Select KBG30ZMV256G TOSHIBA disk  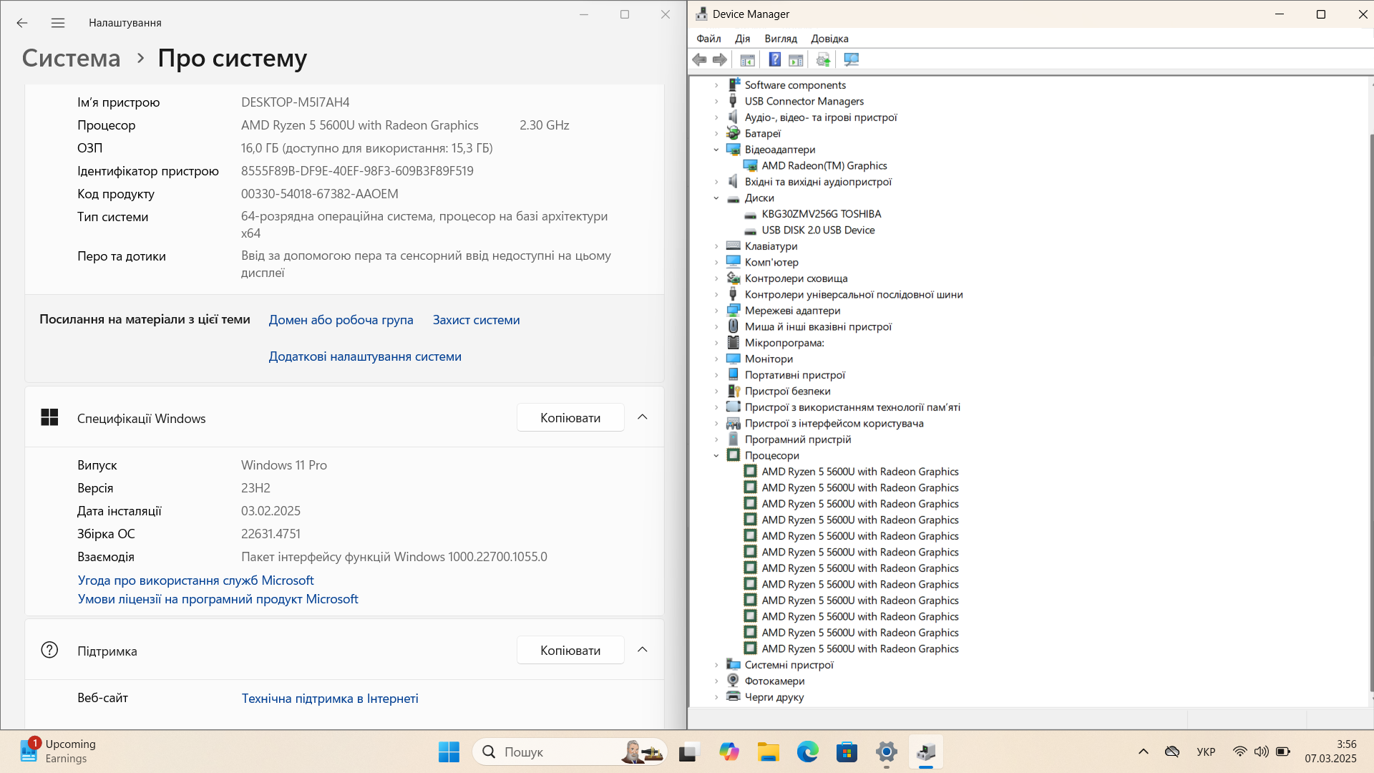(821, 214)
